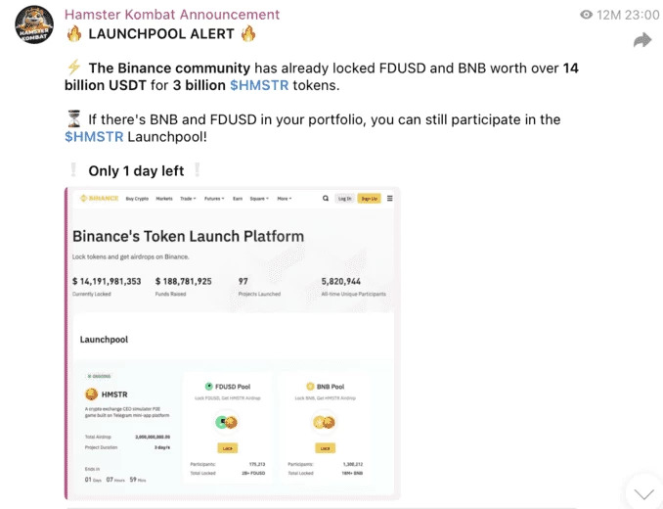Click the FDUSD Pool token pair icon
This screenshot has height=509, width=663.
point(227,422)
